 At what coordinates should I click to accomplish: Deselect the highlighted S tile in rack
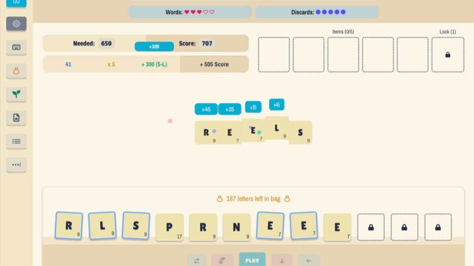[136, 226]
